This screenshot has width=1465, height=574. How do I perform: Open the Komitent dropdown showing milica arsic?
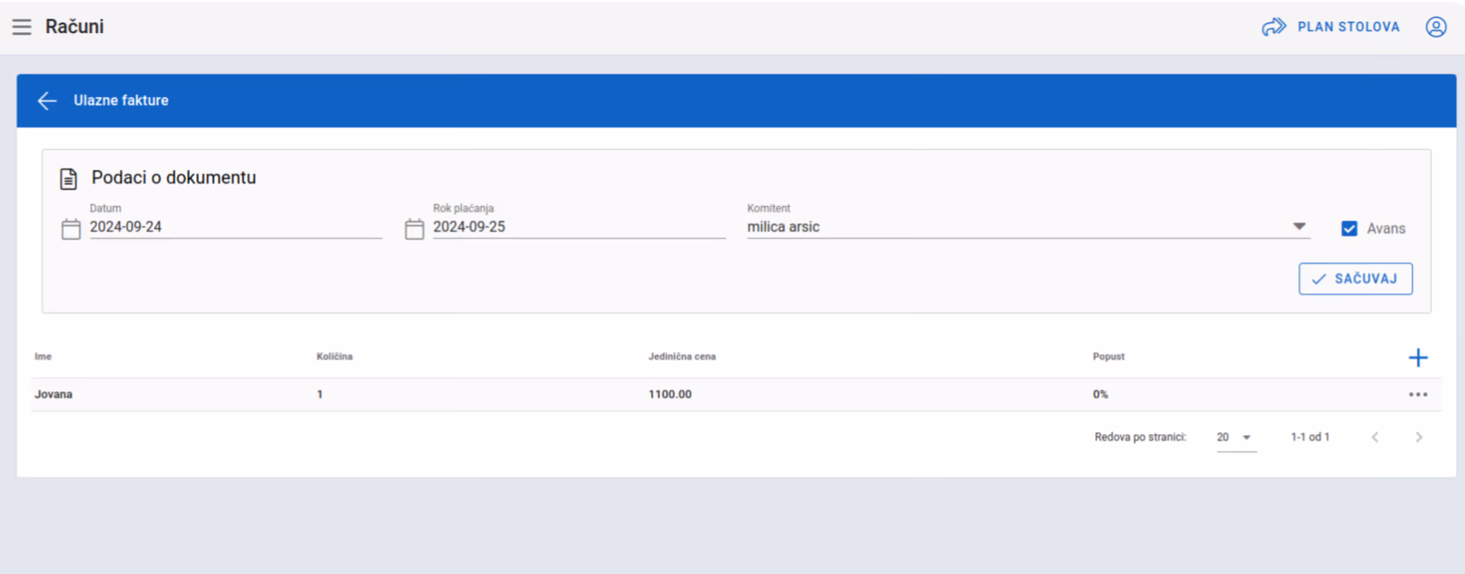[1028, 227]
